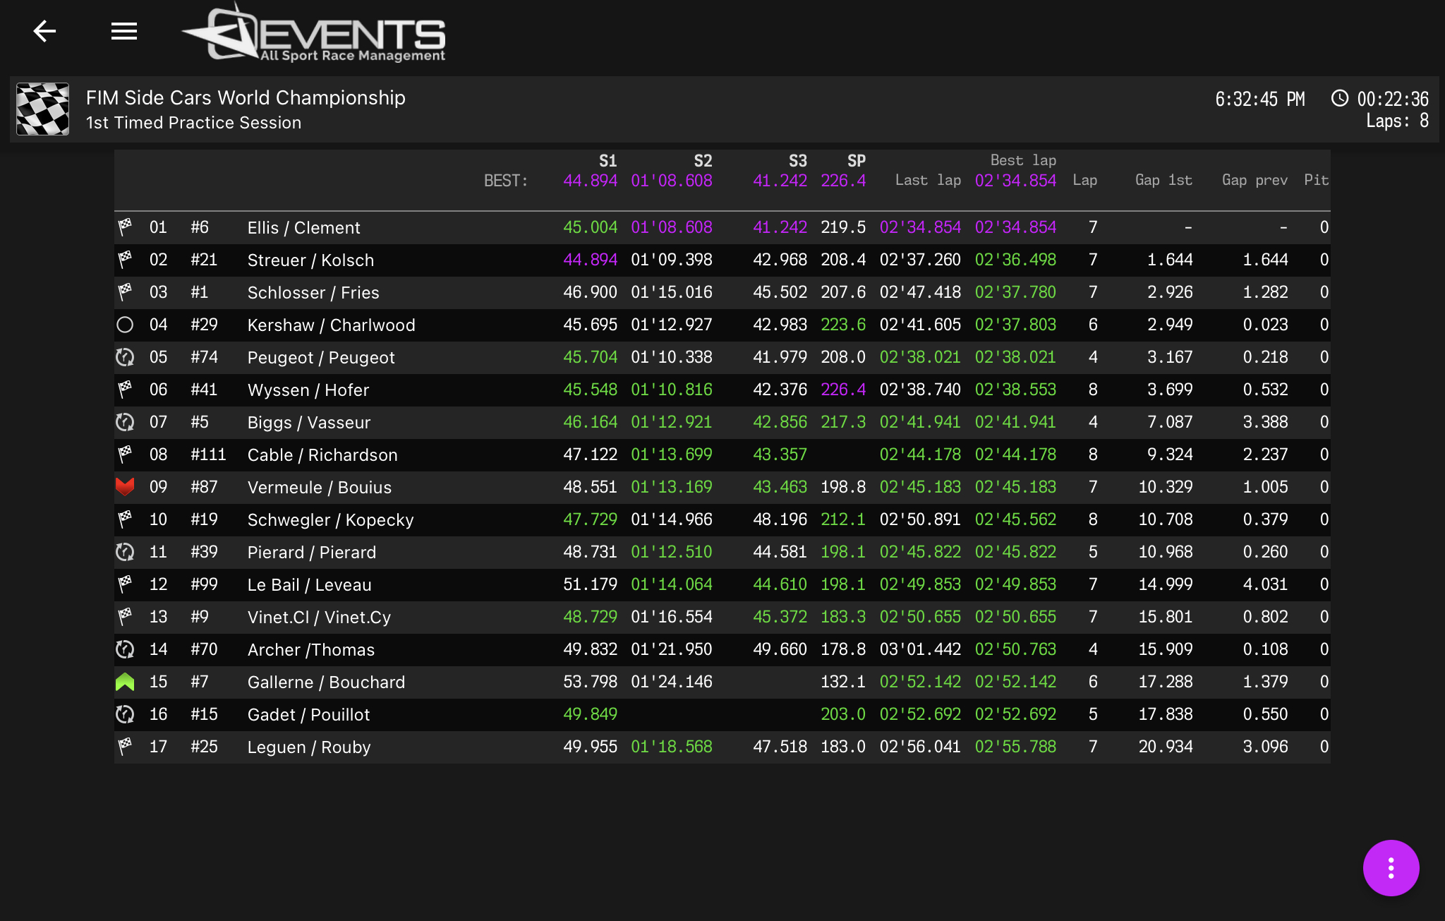Viewport: 1445px width, 921px height.
Task: Click best S1 time 44.894 in header
Action: [590, 181]
